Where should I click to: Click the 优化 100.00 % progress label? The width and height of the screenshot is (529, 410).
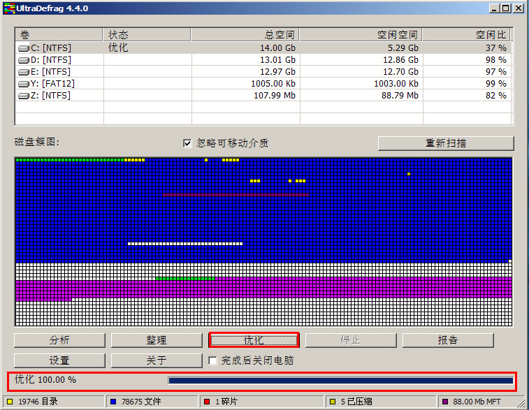[x=45, y=380]
